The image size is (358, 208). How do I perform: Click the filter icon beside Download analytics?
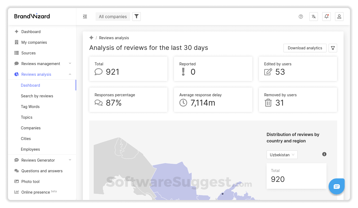333,48
